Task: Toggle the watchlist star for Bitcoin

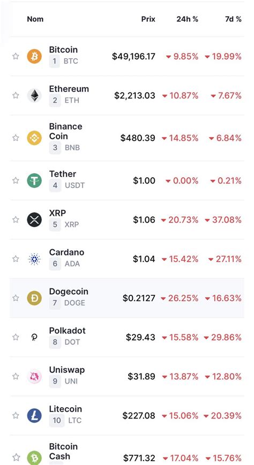Action: click(x=16, y=56)
